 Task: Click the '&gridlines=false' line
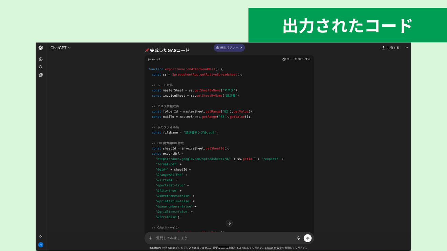174,212
